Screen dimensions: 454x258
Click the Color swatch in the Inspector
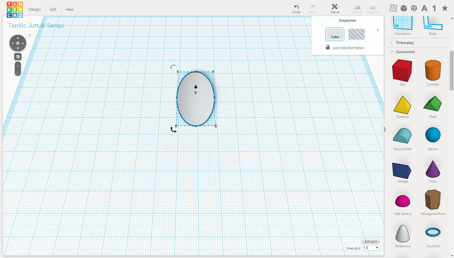pos(335,34)
